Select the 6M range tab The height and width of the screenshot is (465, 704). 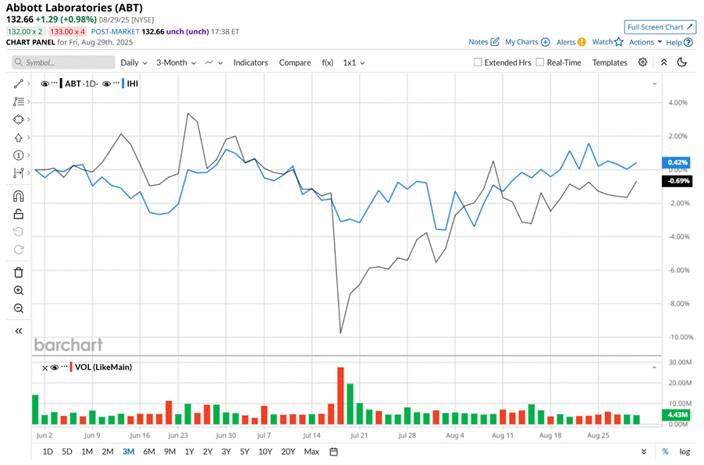point(149,452)
